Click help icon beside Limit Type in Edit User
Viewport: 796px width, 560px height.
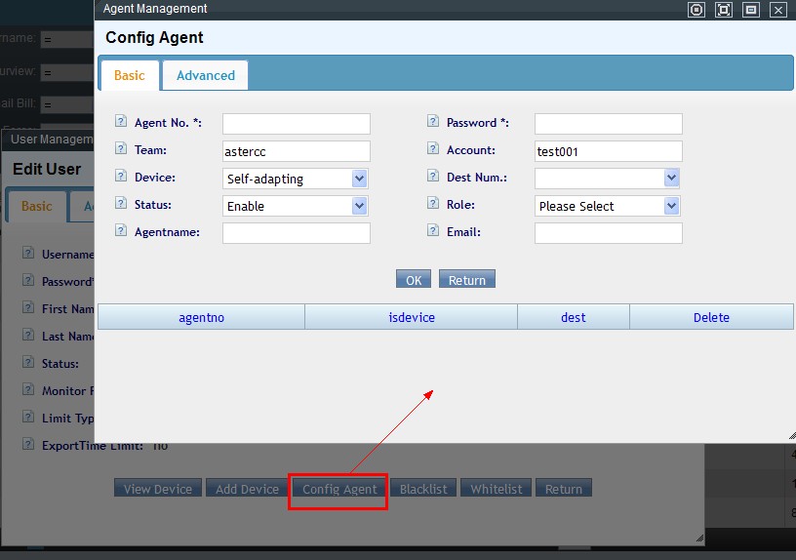point(28,417)
